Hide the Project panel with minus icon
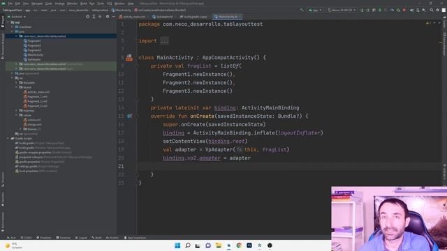This screenshot has height=251, width=447. [113, 17]
